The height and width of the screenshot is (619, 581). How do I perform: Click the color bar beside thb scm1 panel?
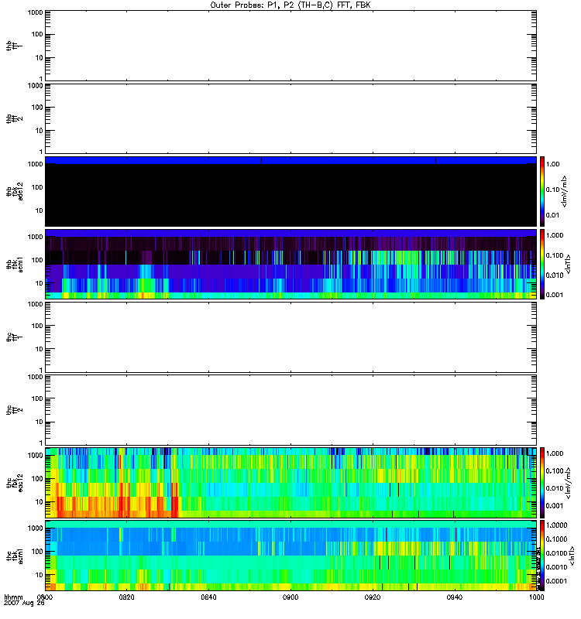543,264
